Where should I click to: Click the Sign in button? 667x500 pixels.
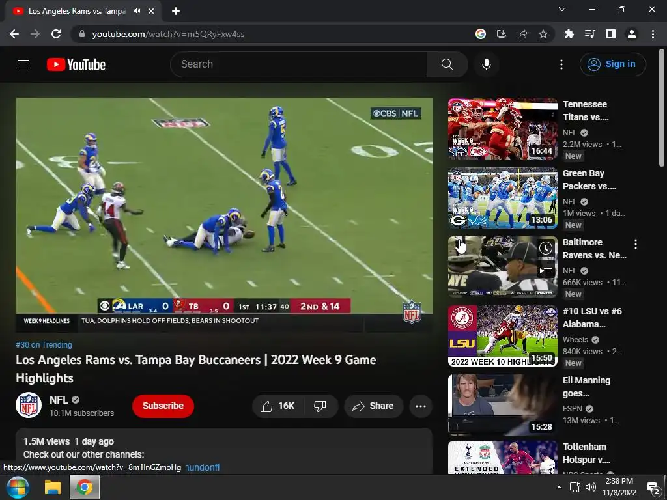click(612, 64)
